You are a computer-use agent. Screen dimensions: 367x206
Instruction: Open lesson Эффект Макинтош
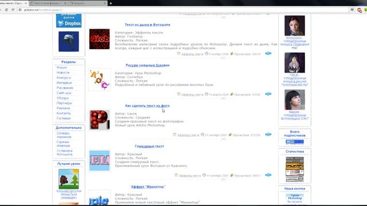coord(148,187)
